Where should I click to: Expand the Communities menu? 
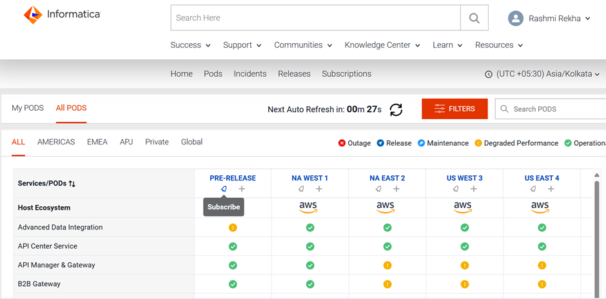click(303, 45)
